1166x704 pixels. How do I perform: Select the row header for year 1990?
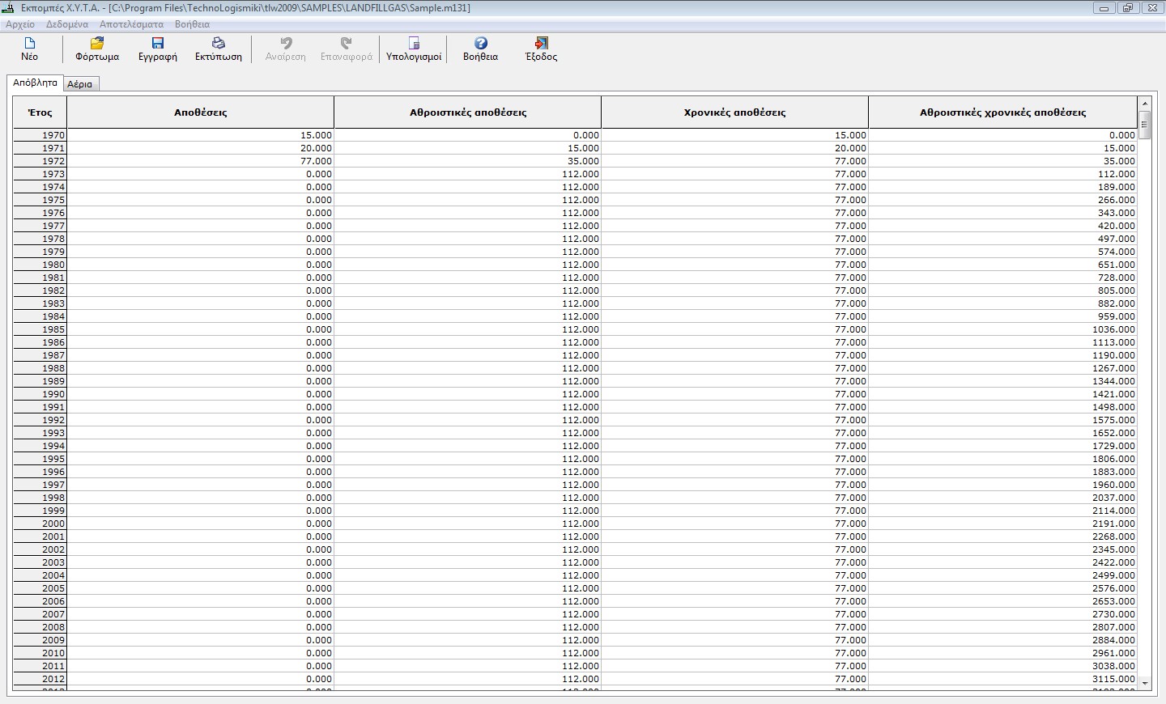[x=40, y=394]
